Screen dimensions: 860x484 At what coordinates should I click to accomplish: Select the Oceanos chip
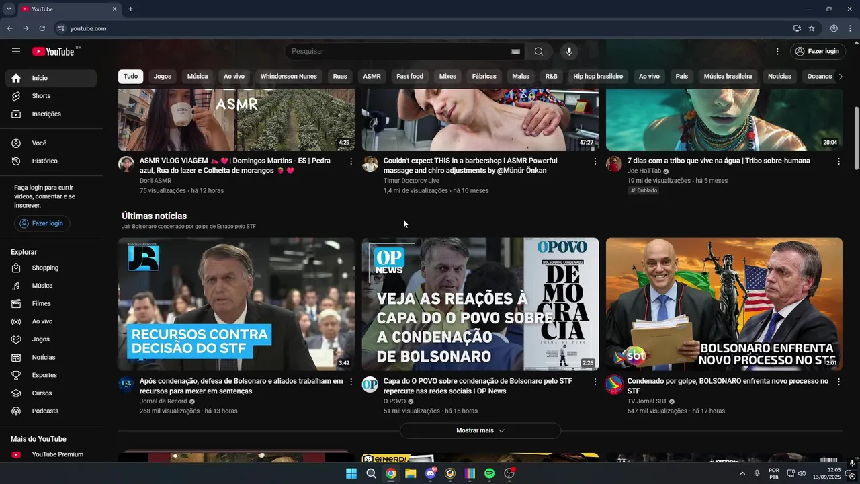[820, 77]
